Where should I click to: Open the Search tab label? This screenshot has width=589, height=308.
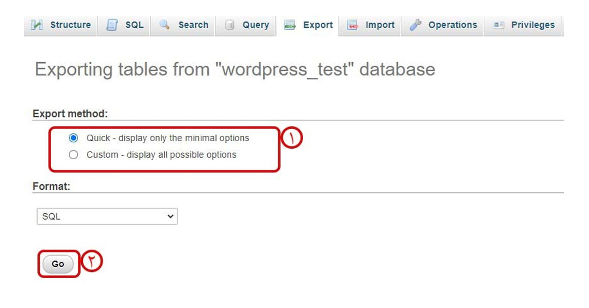tap(193, 25)
